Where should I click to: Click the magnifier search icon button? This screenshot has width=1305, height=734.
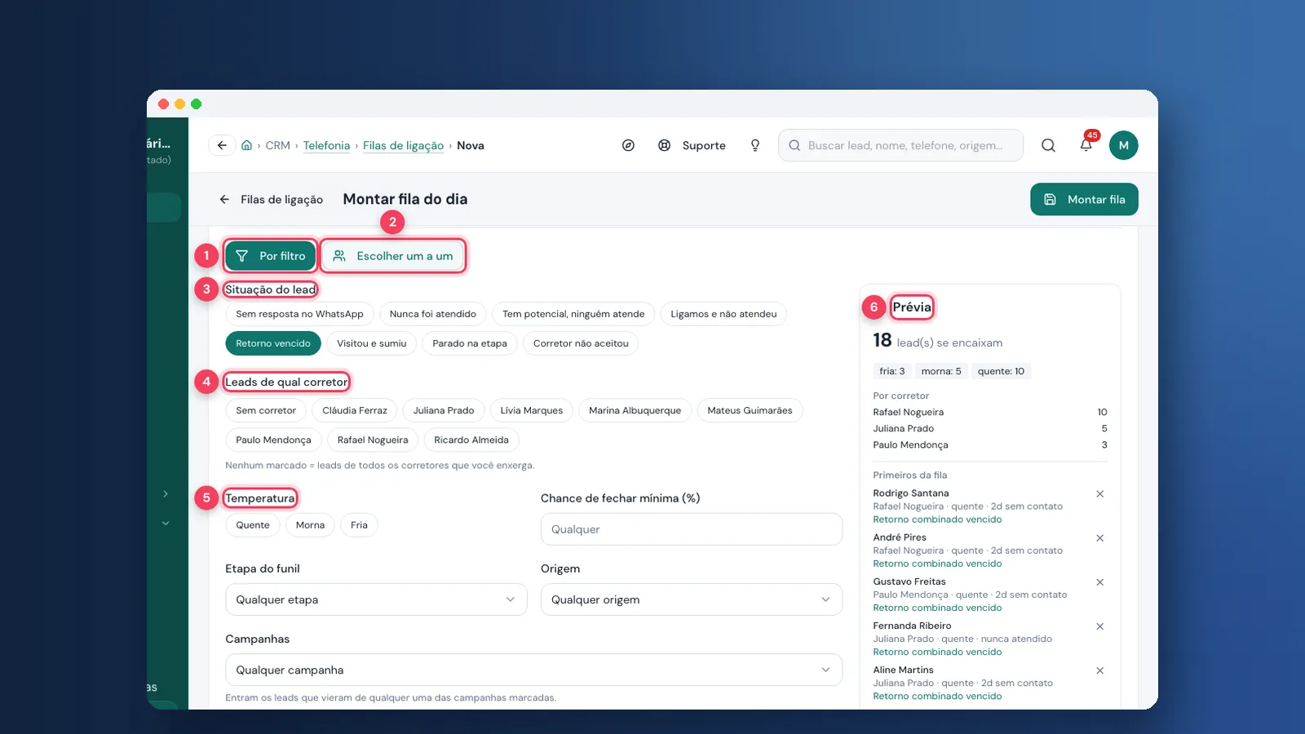click(1049, 145)
